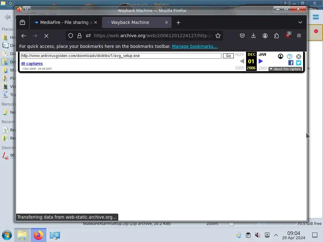Open the 48 captures link
323x242 pixels.
coord(32,64)
